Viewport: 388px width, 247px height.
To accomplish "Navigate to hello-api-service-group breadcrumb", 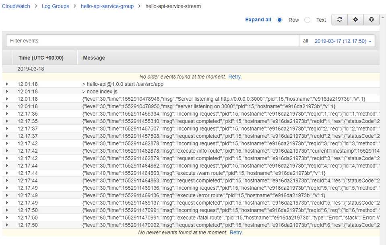I will pos(107,6).
